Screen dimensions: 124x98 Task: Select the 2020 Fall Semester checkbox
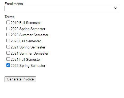pyautogui.click(x=8, y=41)
